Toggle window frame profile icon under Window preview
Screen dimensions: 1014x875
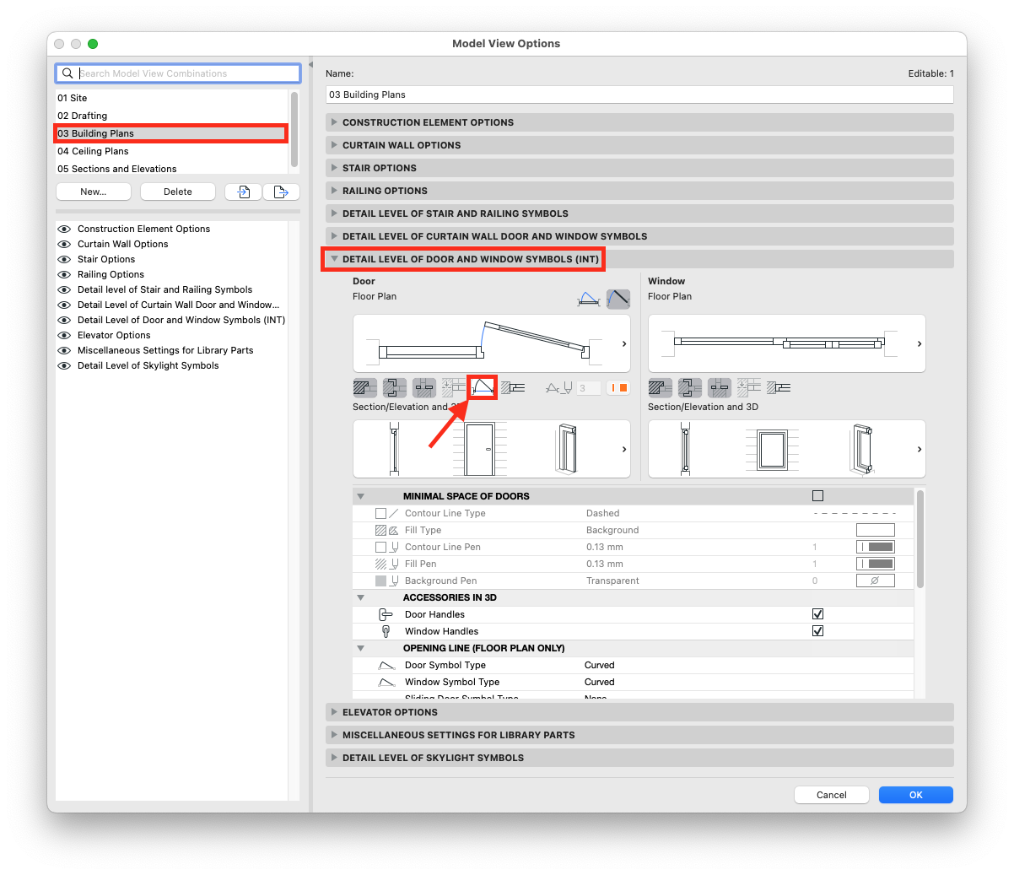click(690, 388)
